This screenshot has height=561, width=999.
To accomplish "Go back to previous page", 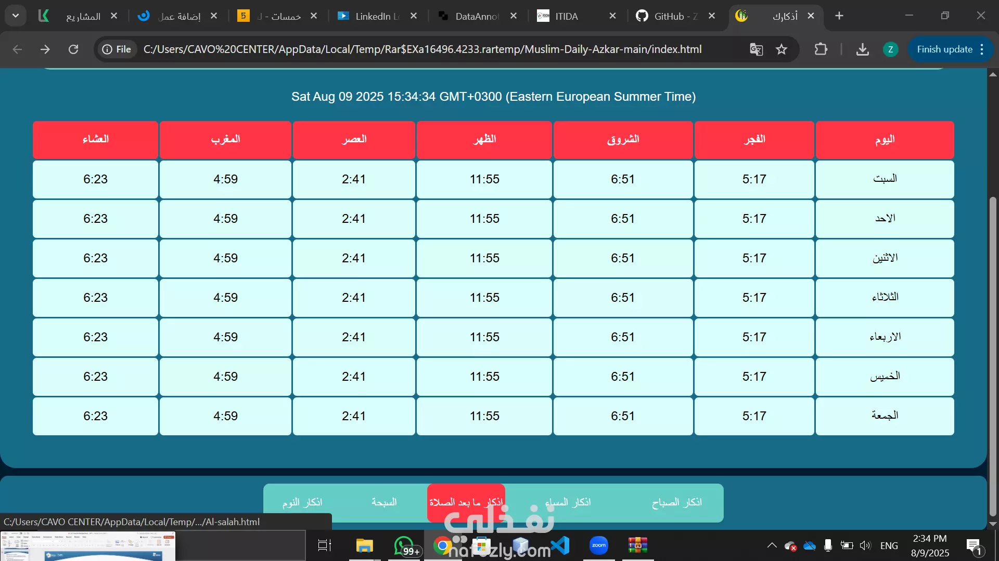I will pyautogui.click(x=17, y=49).
